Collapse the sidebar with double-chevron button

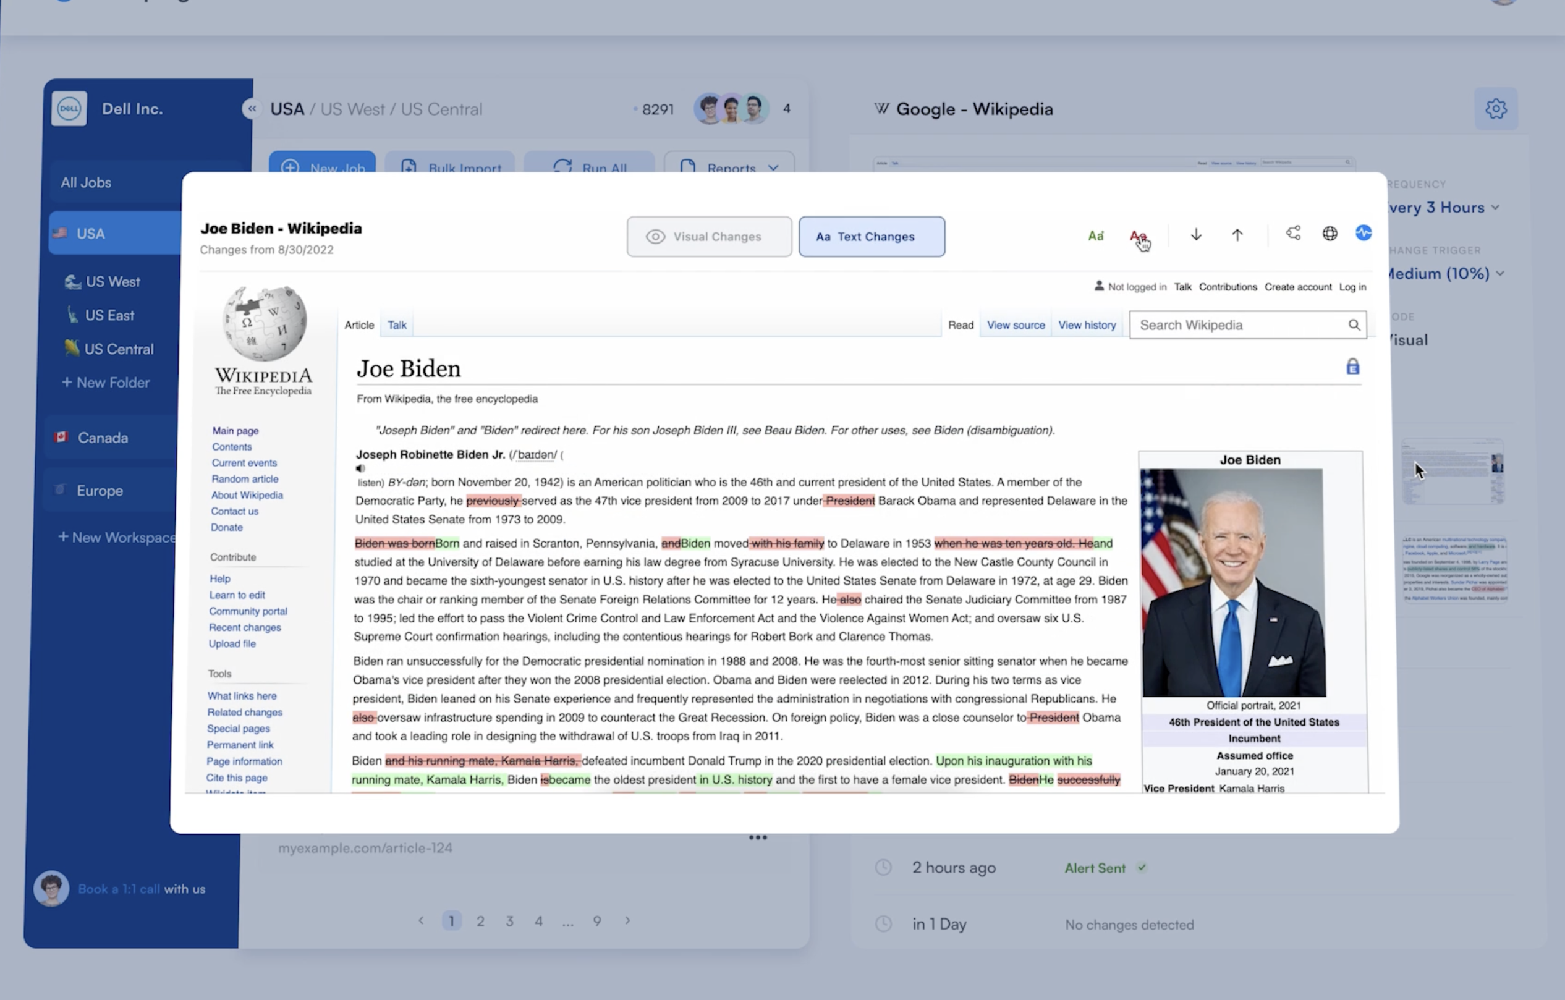252,109
